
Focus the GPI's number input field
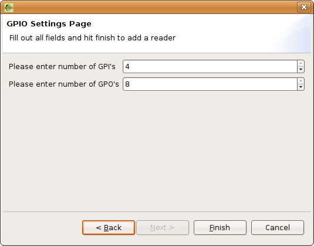point(210,67)
